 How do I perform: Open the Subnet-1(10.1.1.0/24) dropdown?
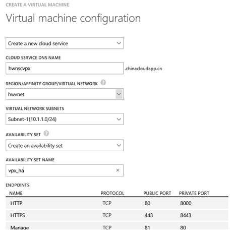point(65,119)
